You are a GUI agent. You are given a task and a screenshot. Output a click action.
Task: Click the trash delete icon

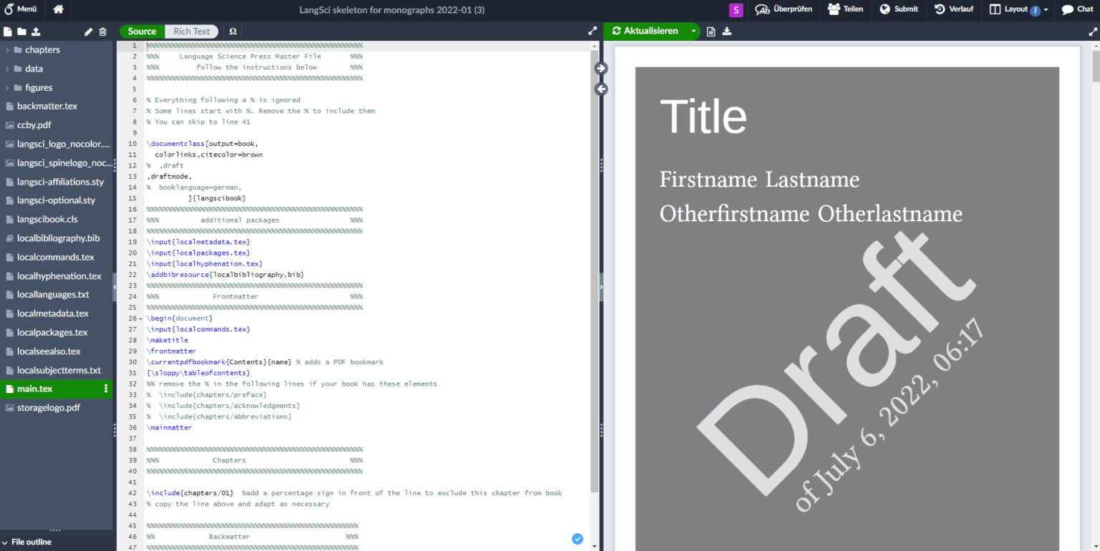pyautogui.click(x=102, y=31)
